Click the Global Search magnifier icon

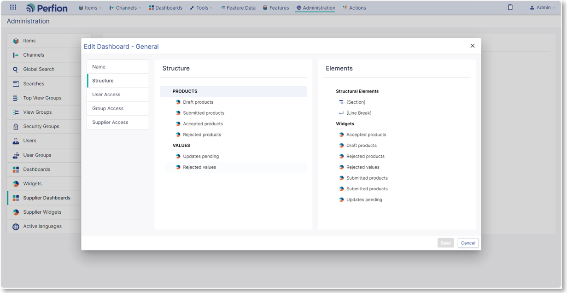pos(16,70)
